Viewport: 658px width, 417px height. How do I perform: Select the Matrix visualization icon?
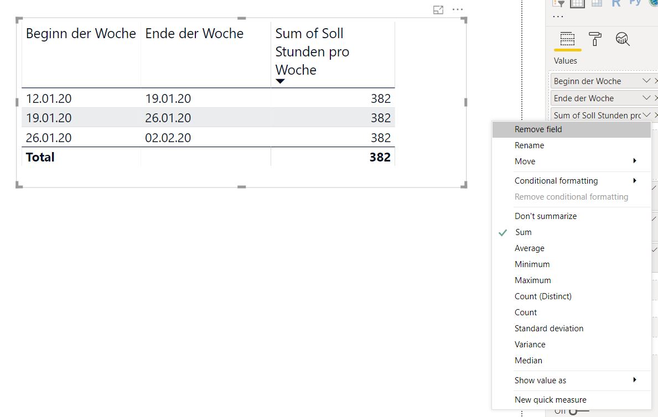click(x=597, y=3)
